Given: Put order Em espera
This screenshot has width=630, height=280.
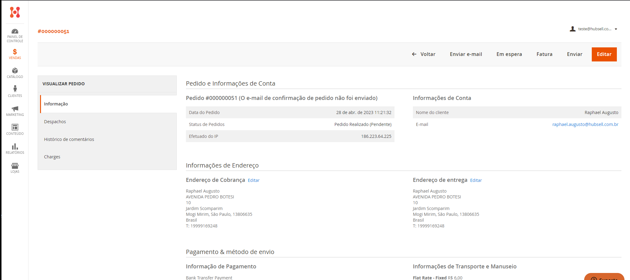Looking at the screenshot, I should coord(509,54).
